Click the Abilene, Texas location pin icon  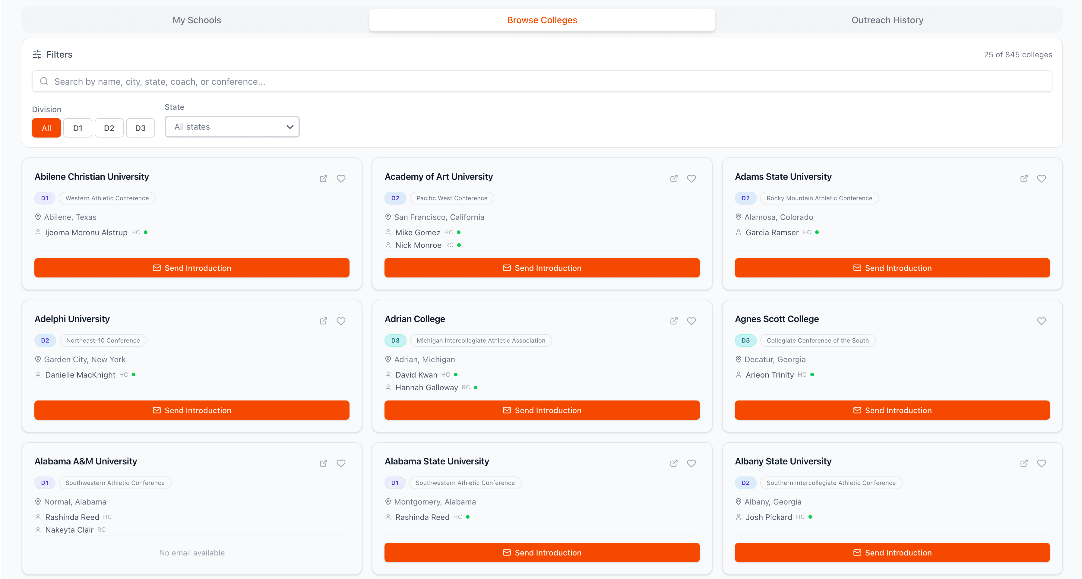tap(38, 217)
